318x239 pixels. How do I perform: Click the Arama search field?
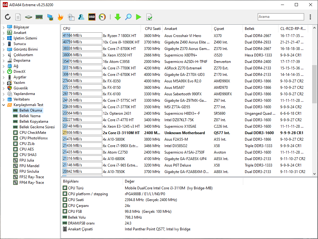point(281,17)
